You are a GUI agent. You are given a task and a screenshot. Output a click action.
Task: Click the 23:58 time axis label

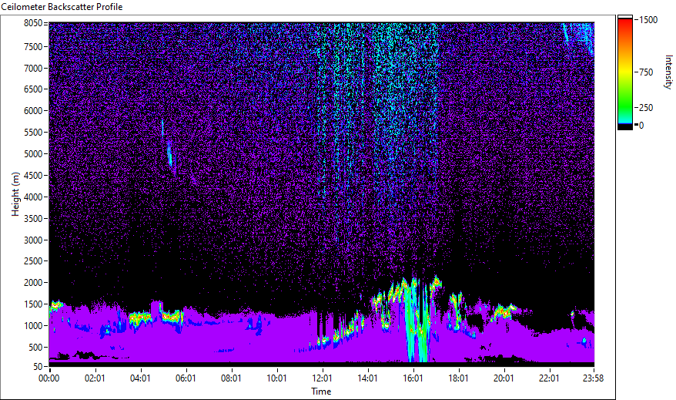coord(593,378)
